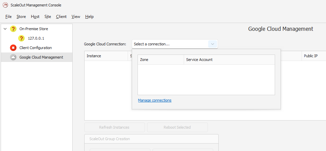Click the ScaleOut app logo icon

(5, 5)
